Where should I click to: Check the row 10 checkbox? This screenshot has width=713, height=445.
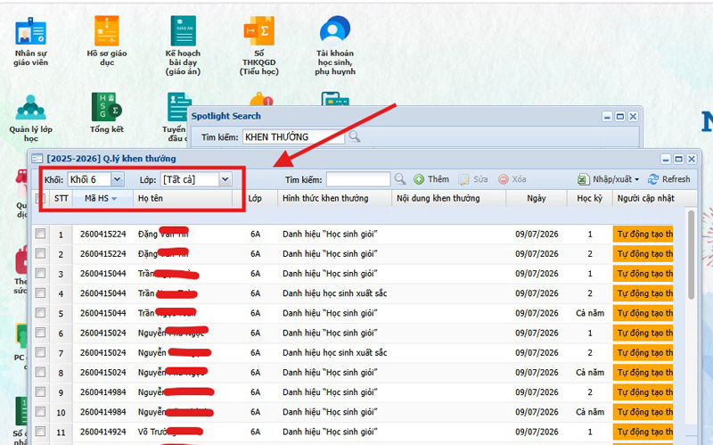40,411
